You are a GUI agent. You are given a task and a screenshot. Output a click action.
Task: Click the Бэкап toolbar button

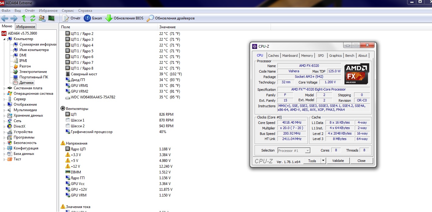(93, 18)
